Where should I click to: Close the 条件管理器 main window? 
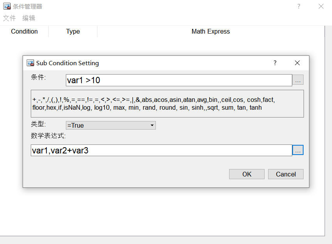321,6
